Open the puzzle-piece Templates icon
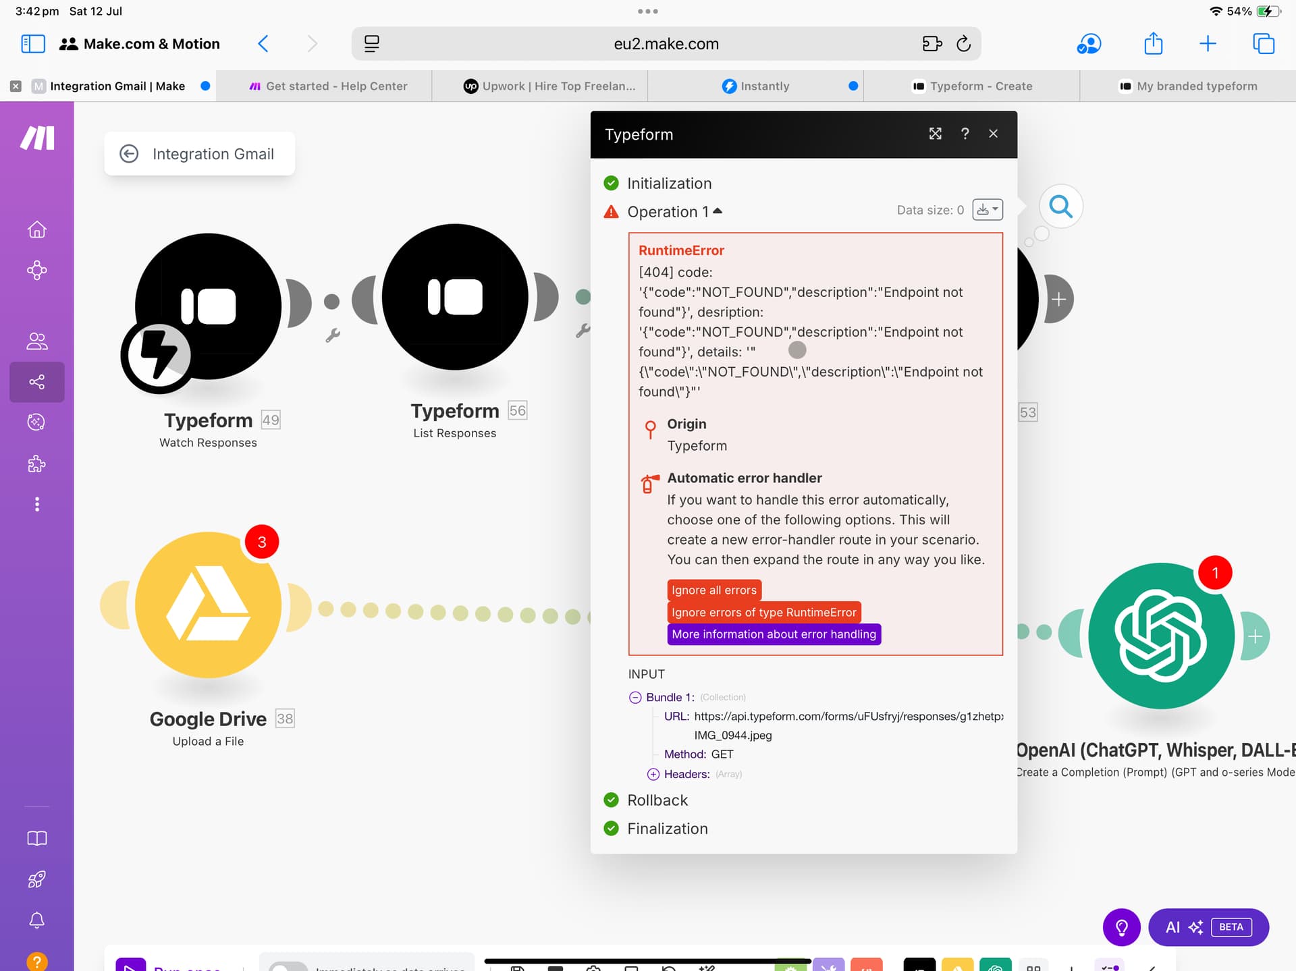This screenshot has height=971, width=1296. pyautogui.click(x=36, y=464)
